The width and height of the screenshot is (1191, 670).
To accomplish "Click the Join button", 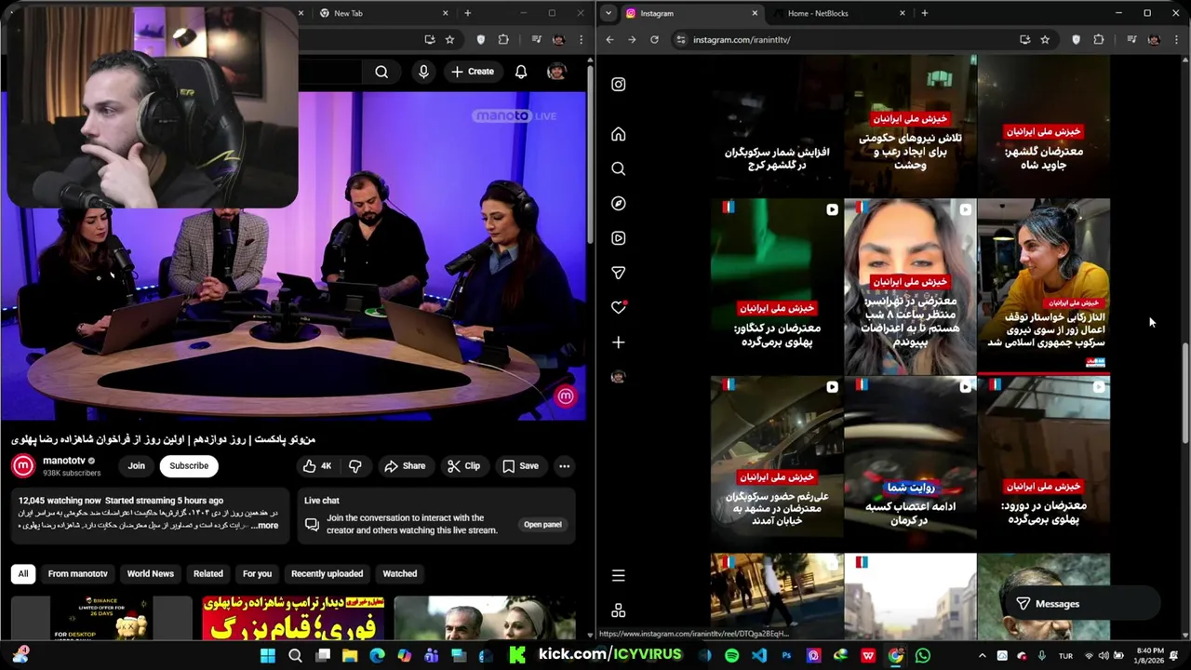I will pyautogui.click(x=137, y=465).
